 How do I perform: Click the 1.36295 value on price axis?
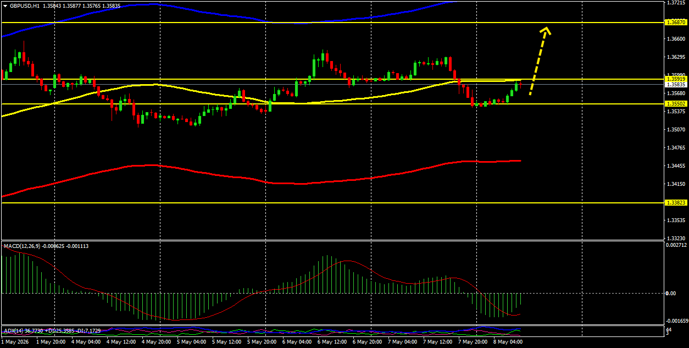(675, 57)
